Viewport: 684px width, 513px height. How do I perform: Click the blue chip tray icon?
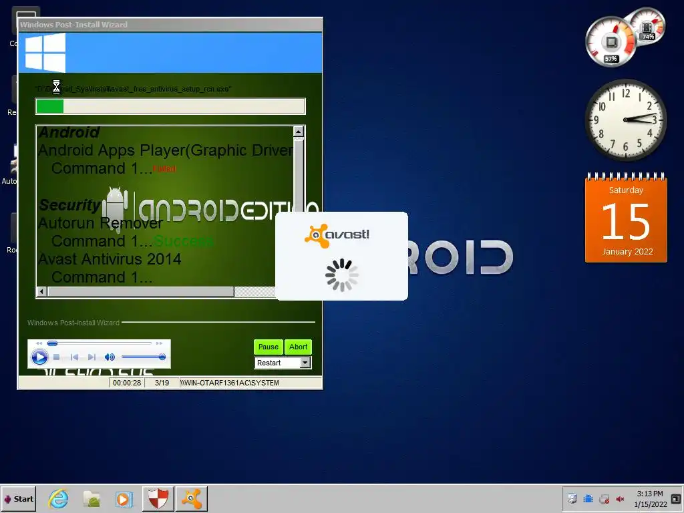coord(588,498)
